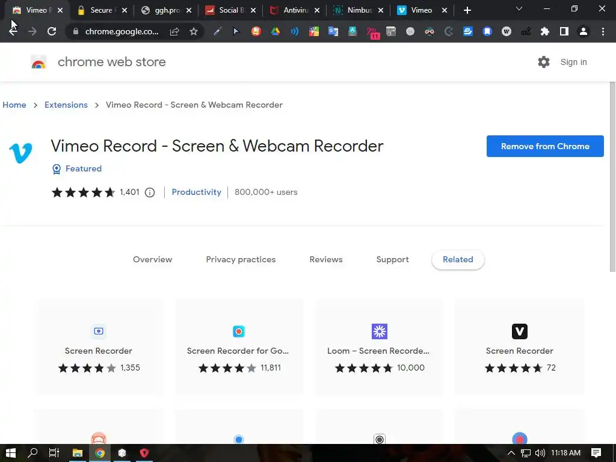Open the notification center icon
616x462 pixels.
click(596, 453)
